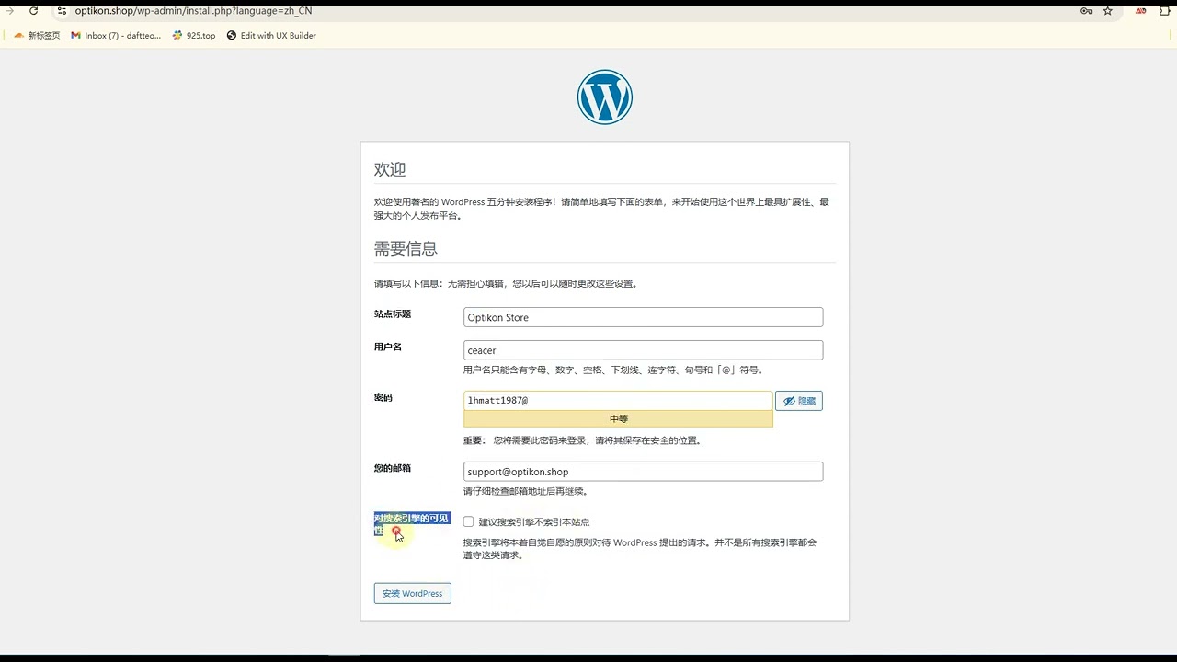
Task: Open the Edit with UX Builder bookmark
Action: 271,36
